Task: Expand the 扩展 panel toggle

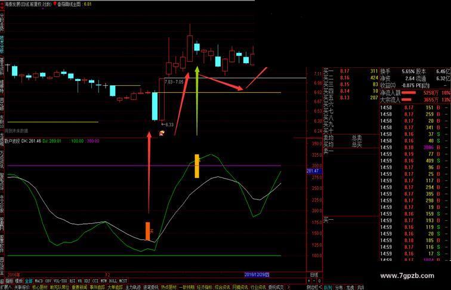Action: coord(5,287)
